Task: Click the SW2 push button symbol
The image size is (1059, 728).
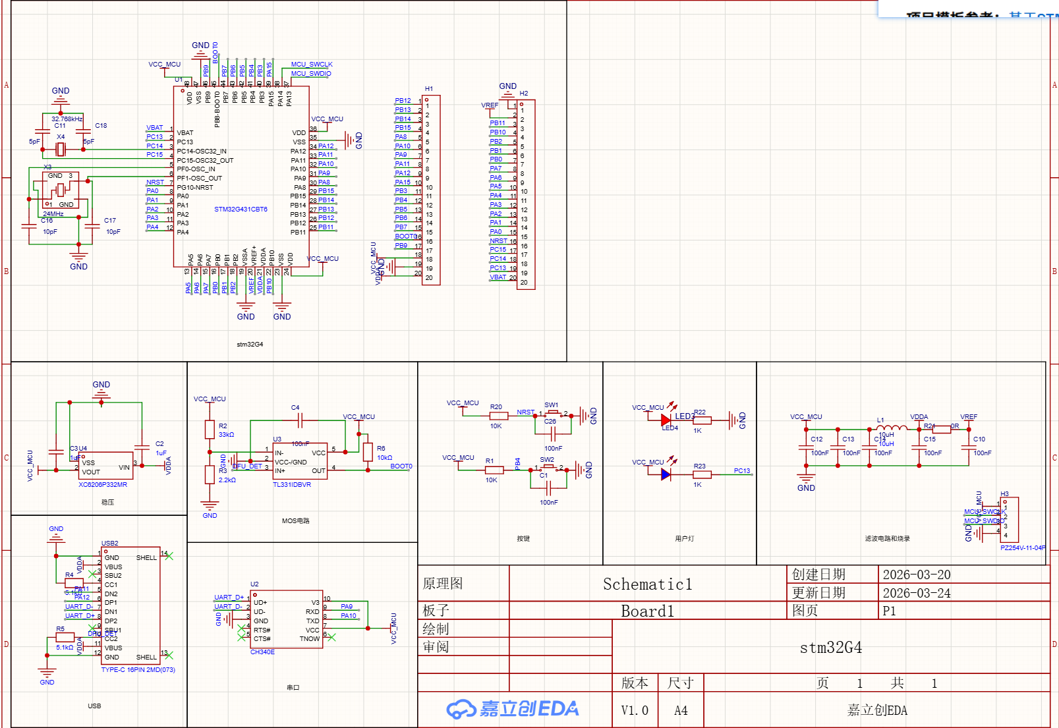Action: click(x=548, y=468)
